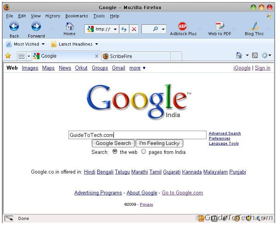Open the Privacy link in footer
Image resolution: width=277 pixels, height=225 pixels.
point(146,205)
